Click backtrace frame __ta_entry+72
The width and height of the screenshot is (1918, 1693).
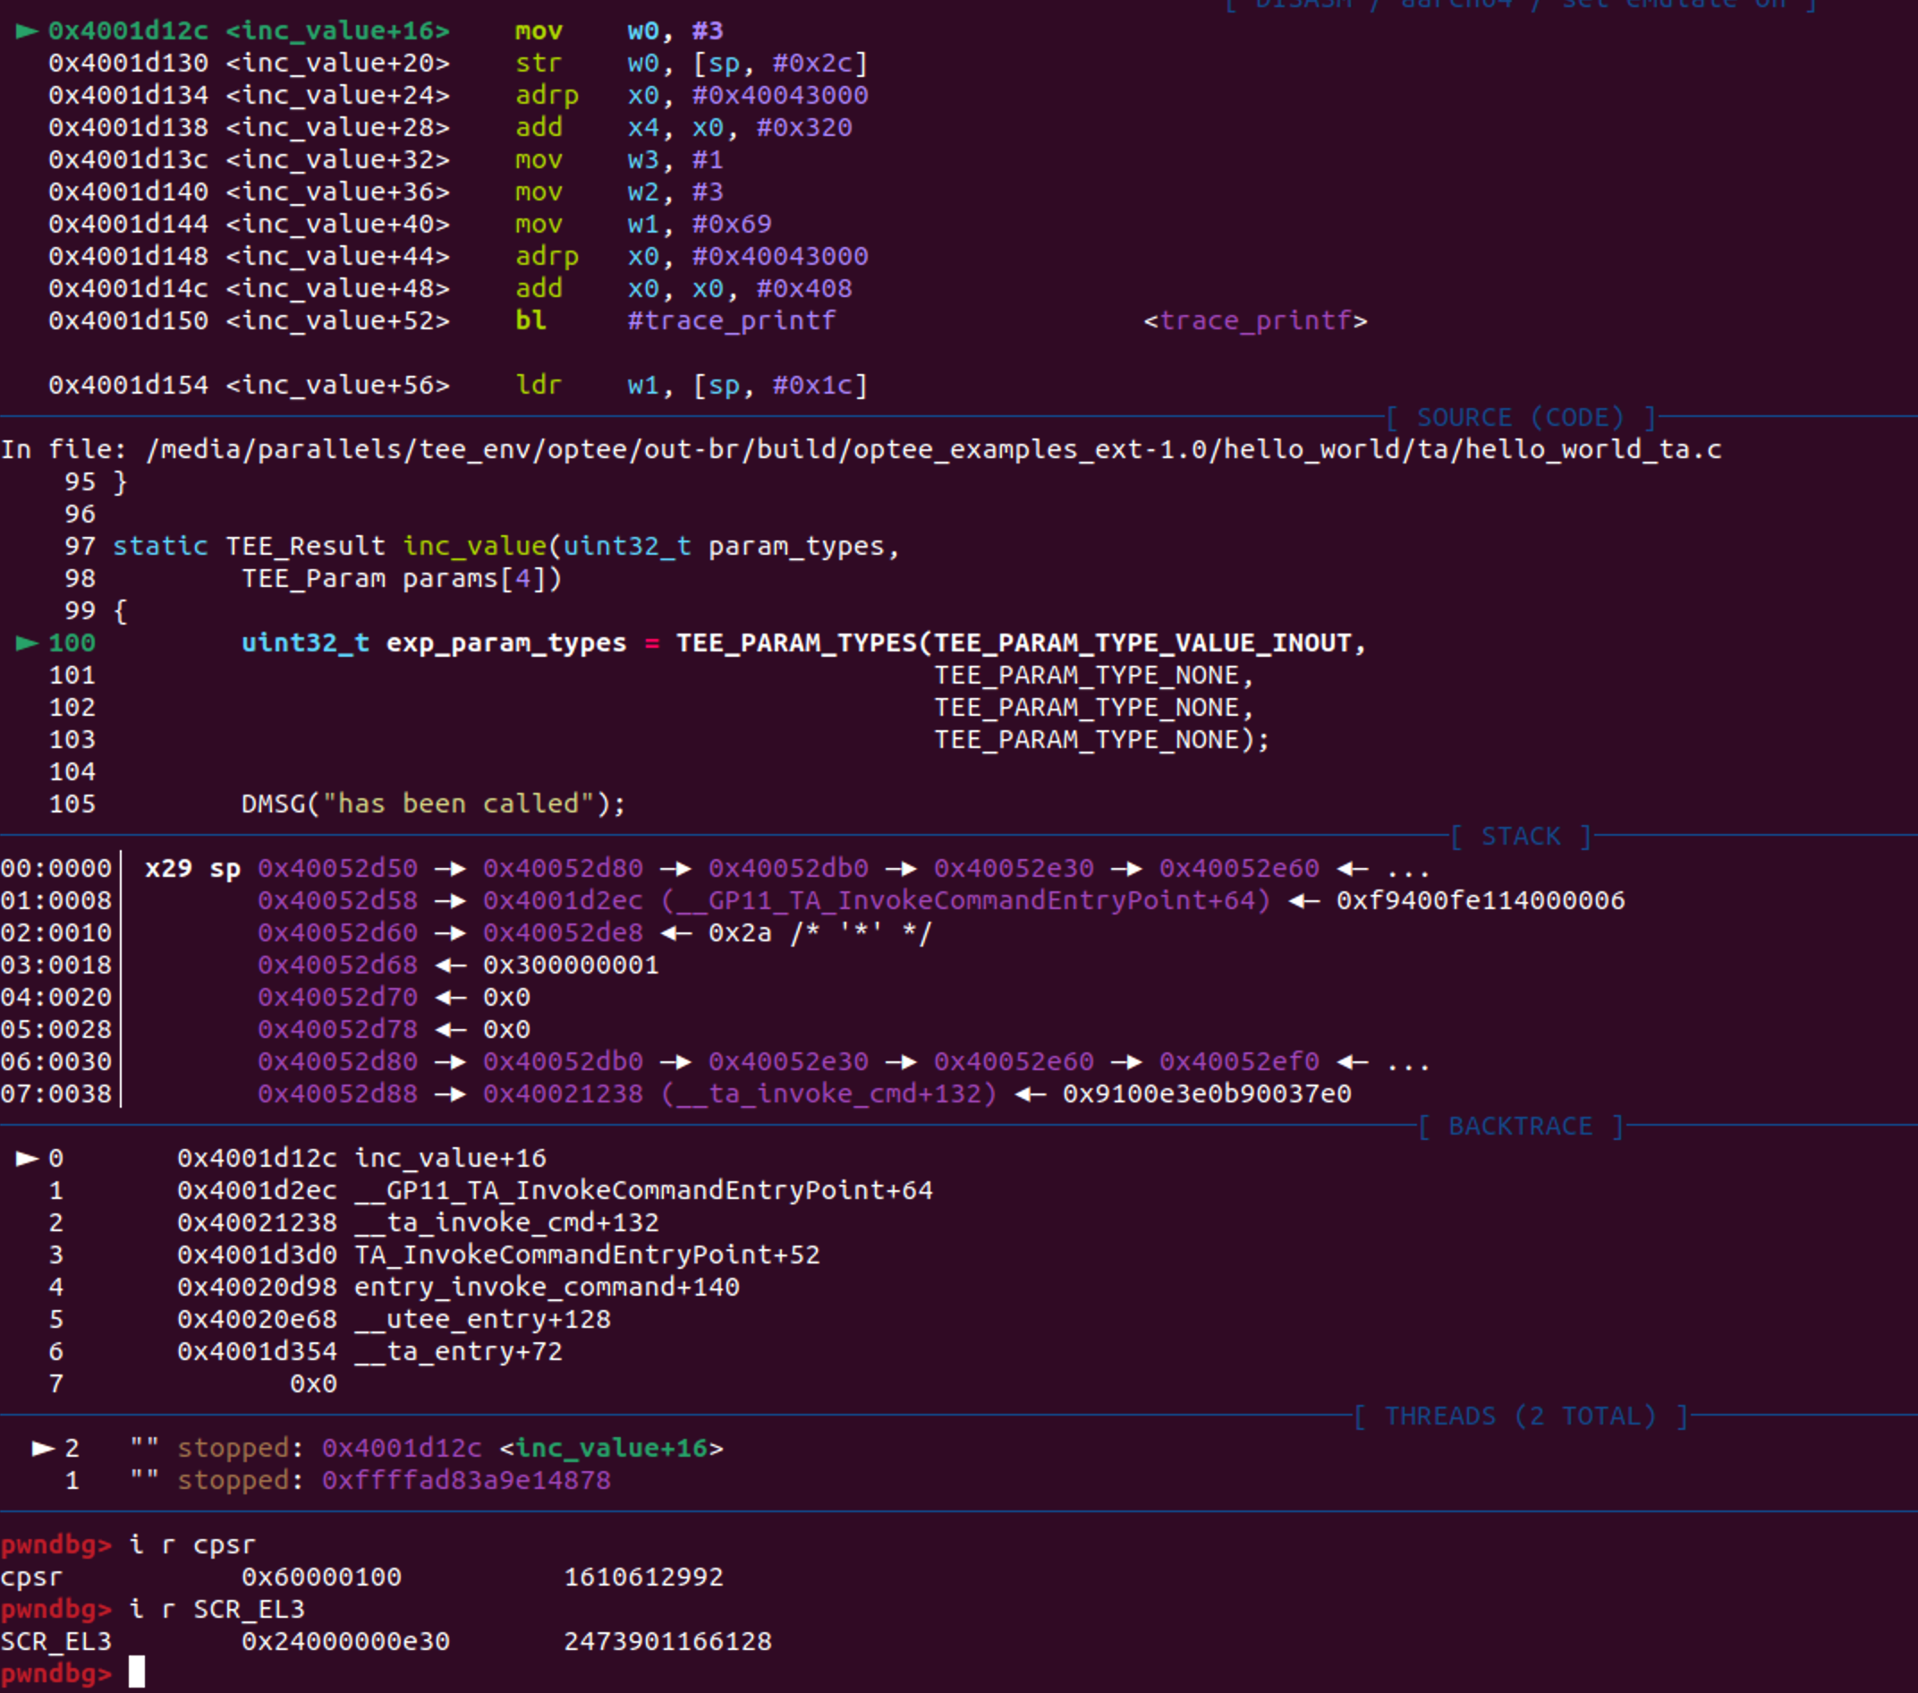pos(369,1351)
